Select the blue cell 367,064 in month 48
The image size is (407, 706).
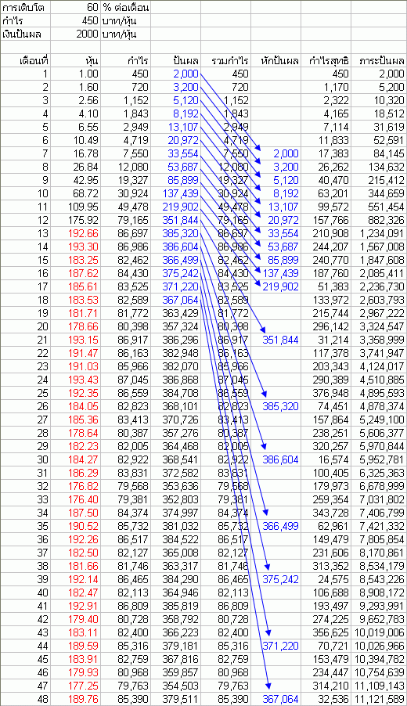276,699
